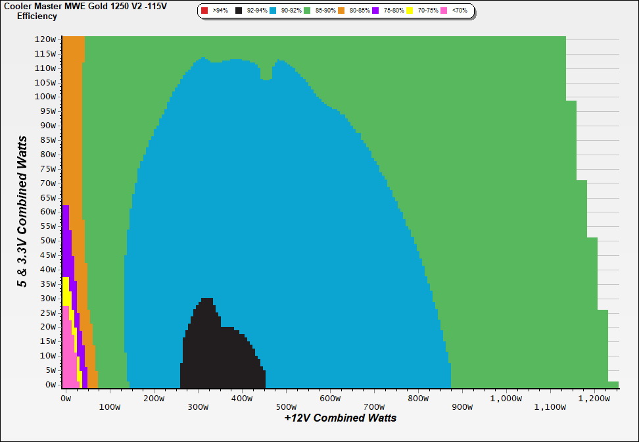Click the pink <70% area at bottom-left
Image resolution: width=639 pixels, height=442 pixels.
[x=67, y=362]
